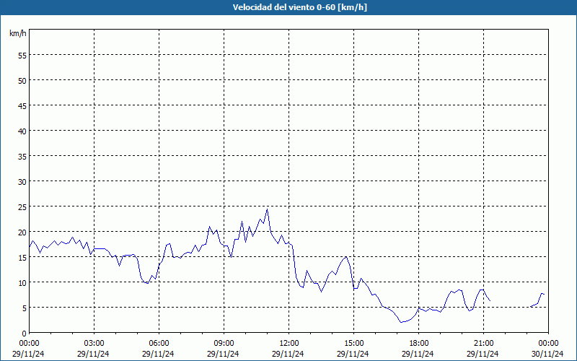Click the "18:00" time label
Viewport: 577px width, 361px height.
point(419,344)
